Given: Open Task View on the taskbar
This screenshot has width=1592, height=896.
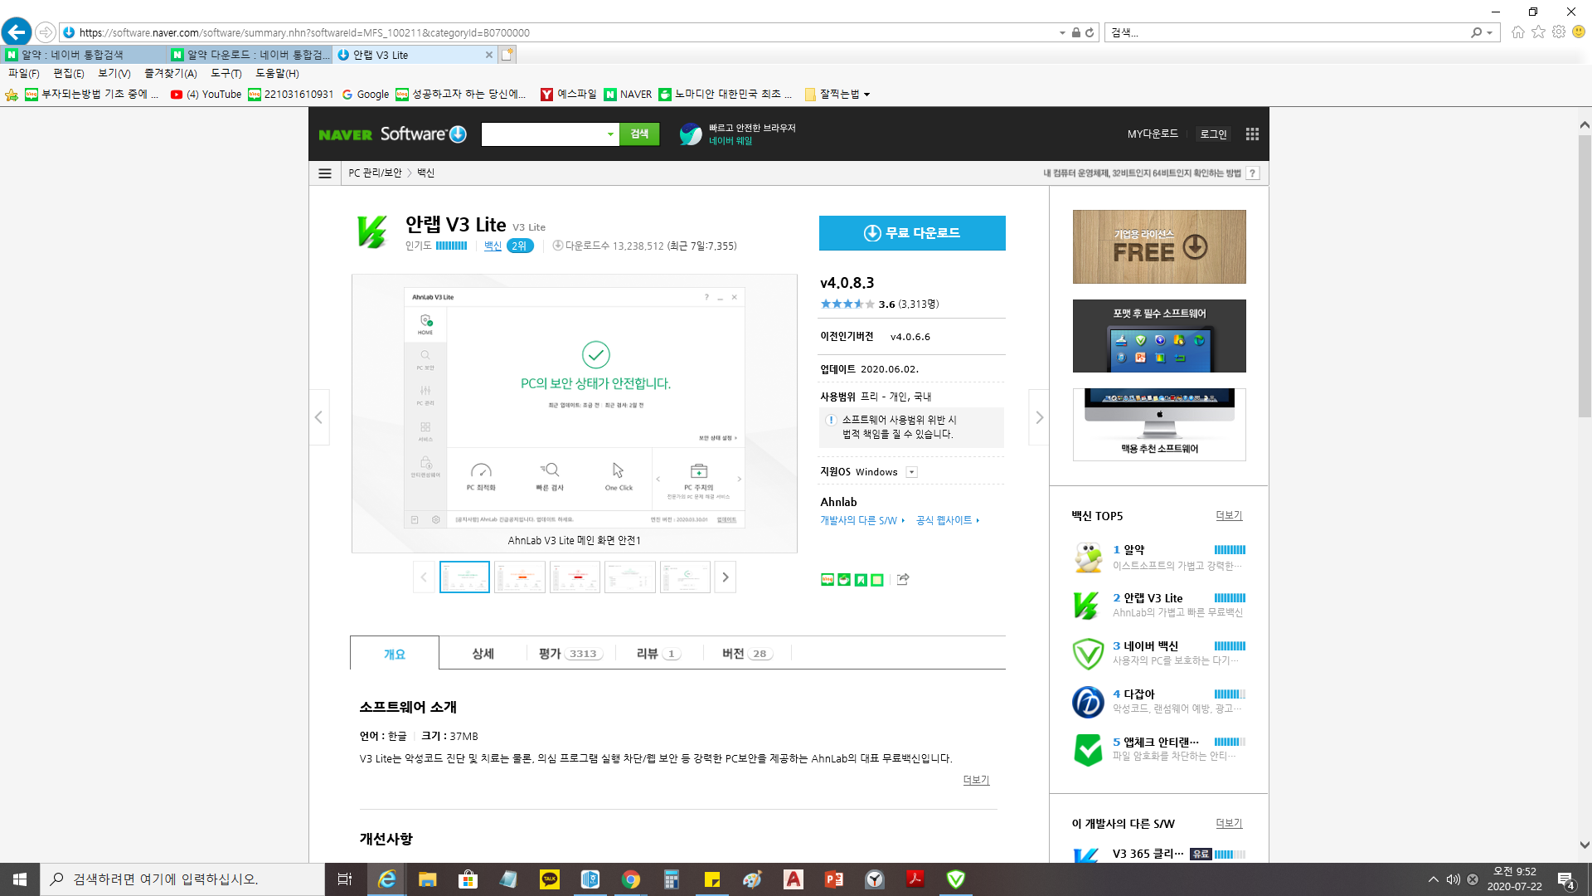Looking at the screenshot, I should coord(345,879).
